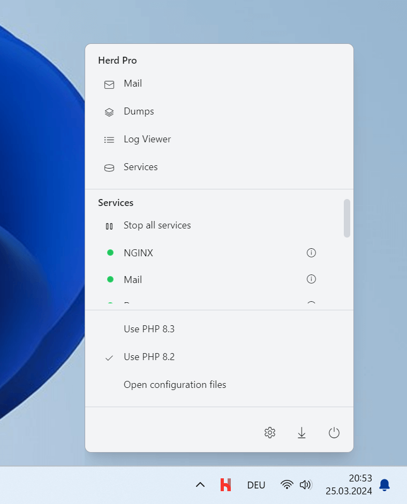Open Herd settings gear icon

pyautogui.click(x=270, y=433)
